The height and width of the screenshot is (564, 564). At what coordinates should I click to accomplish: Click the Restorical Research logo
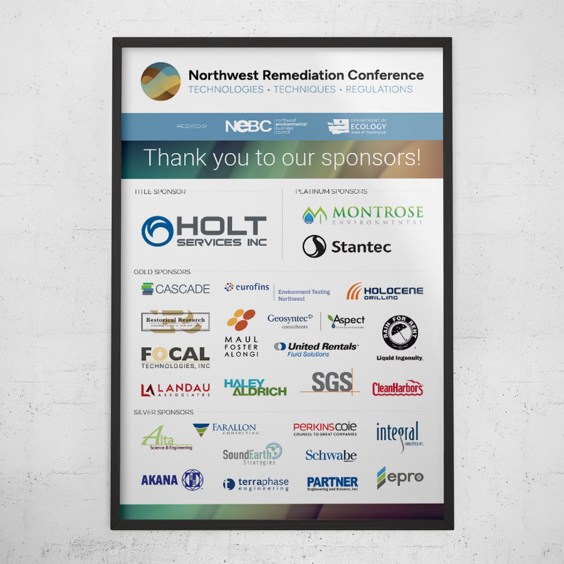coord(175,321)
